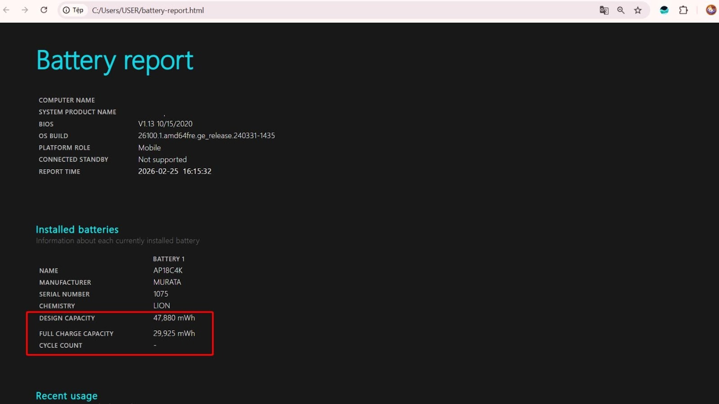Select the 29,925 mWh full charge value
This screenshot has height=404, width=719.
(x=174, y=334)
